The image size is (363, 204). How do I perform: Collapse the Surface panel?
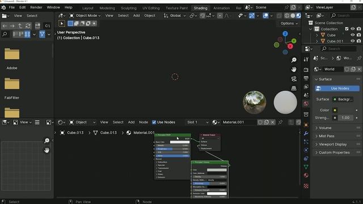[x=337, y=79]
